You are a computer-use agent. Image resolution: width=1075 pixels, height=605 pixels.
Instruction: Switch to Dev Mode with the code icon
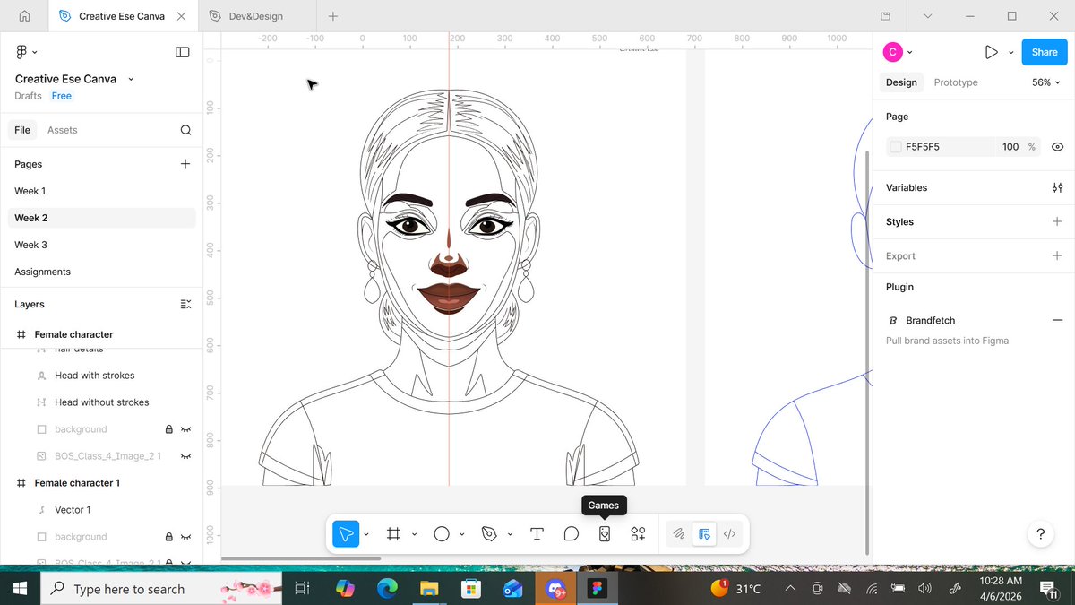tap(729, 533)
